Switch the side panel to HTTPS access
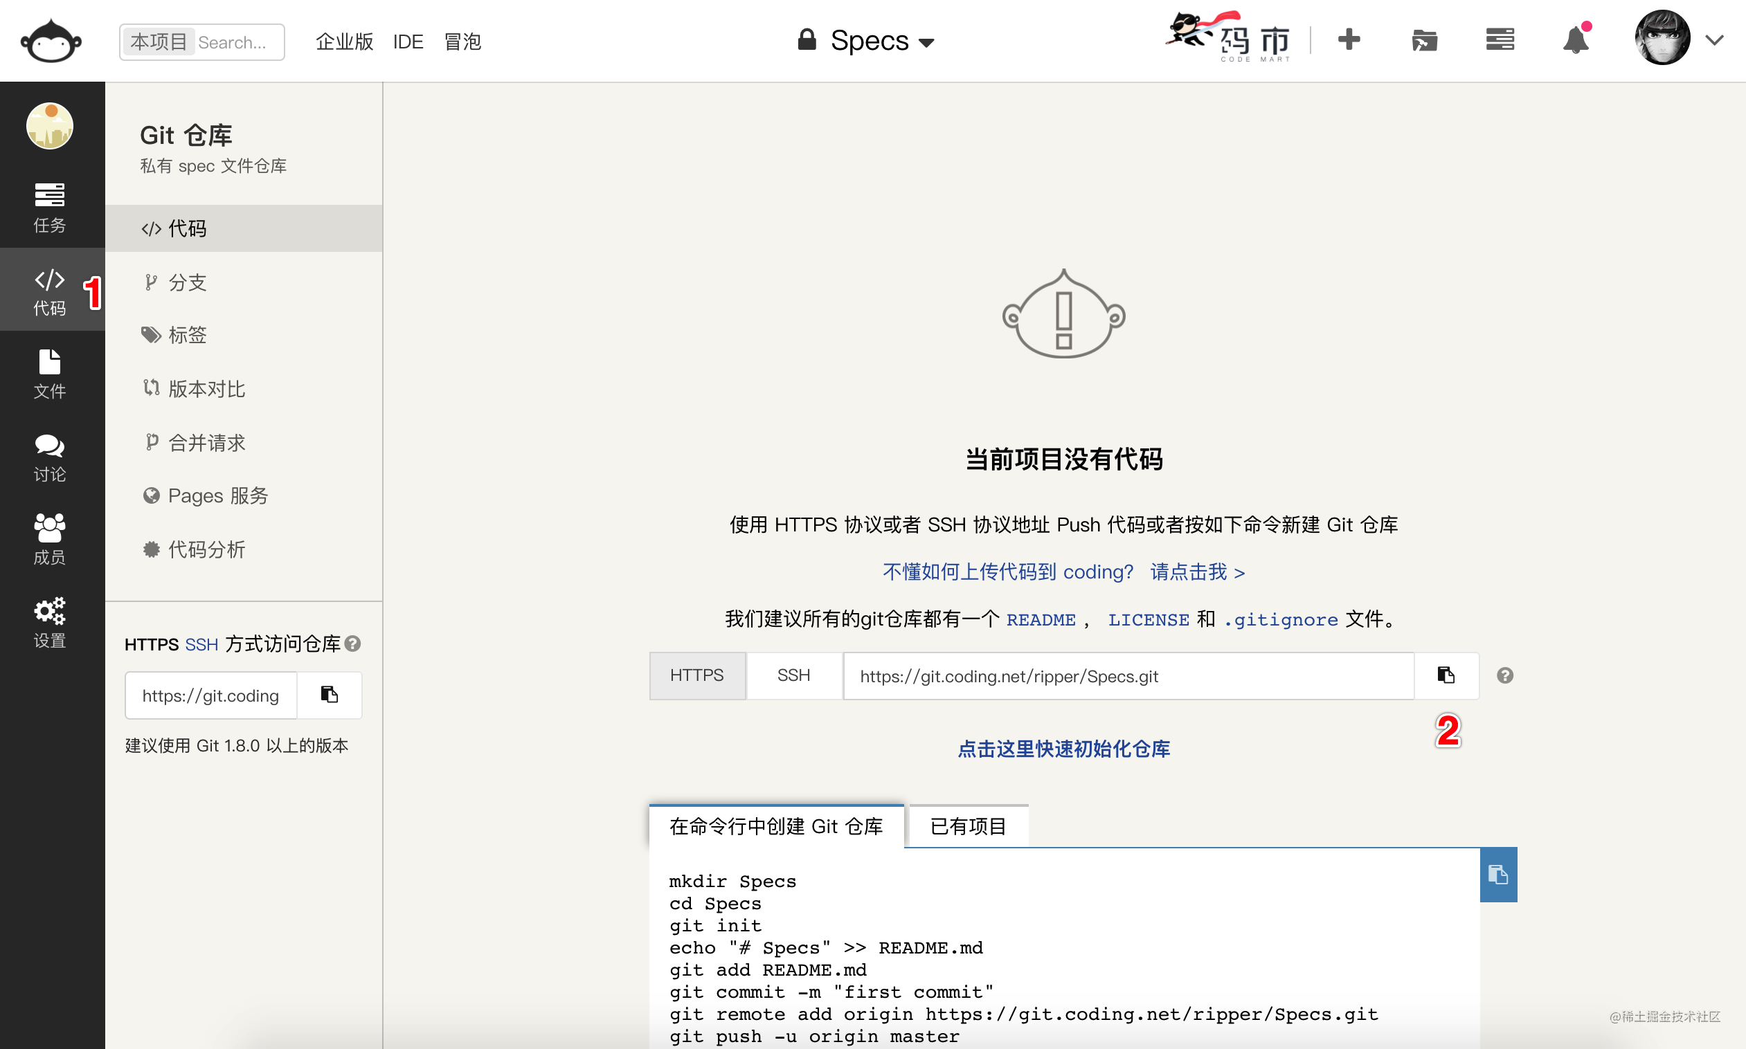Screen dimensions: 1746x1049 (x=152, y=644)
